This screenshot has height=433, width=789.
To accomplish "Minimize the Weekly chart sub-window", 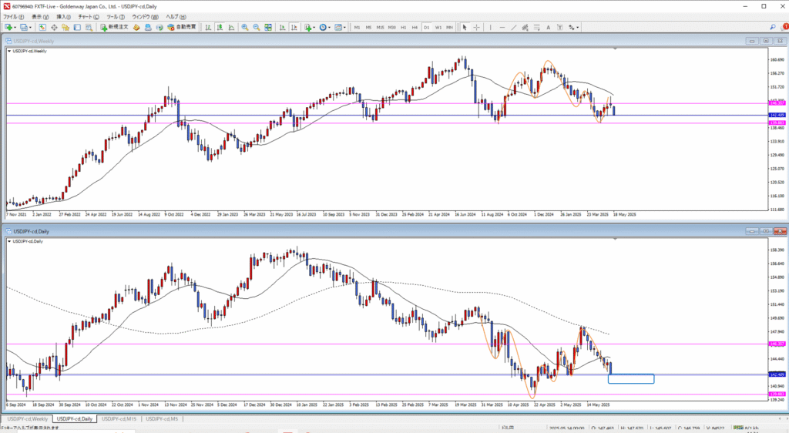I will pos(752,41).
